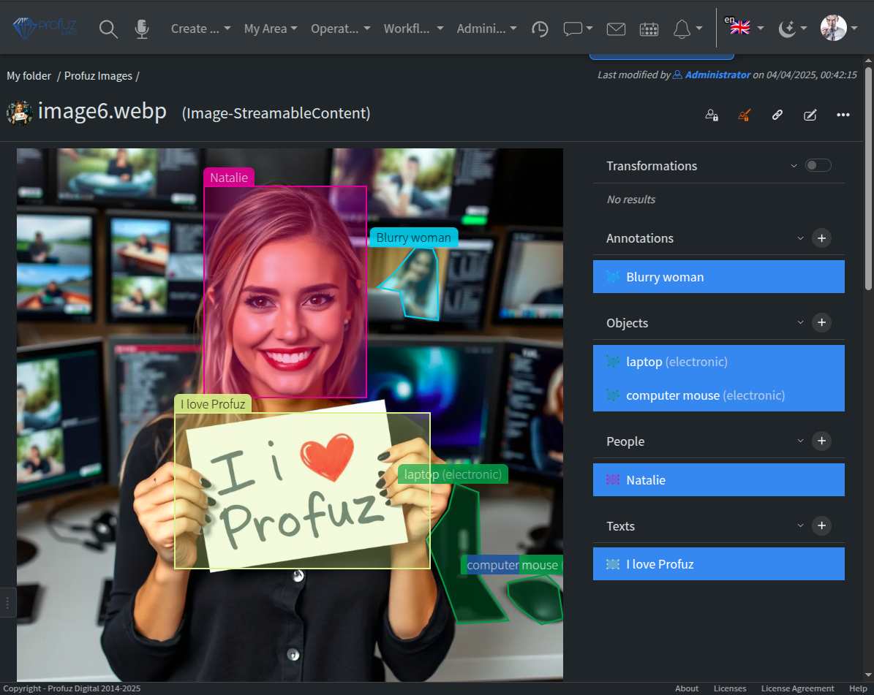Click the Profuz logo

[45, 28]
